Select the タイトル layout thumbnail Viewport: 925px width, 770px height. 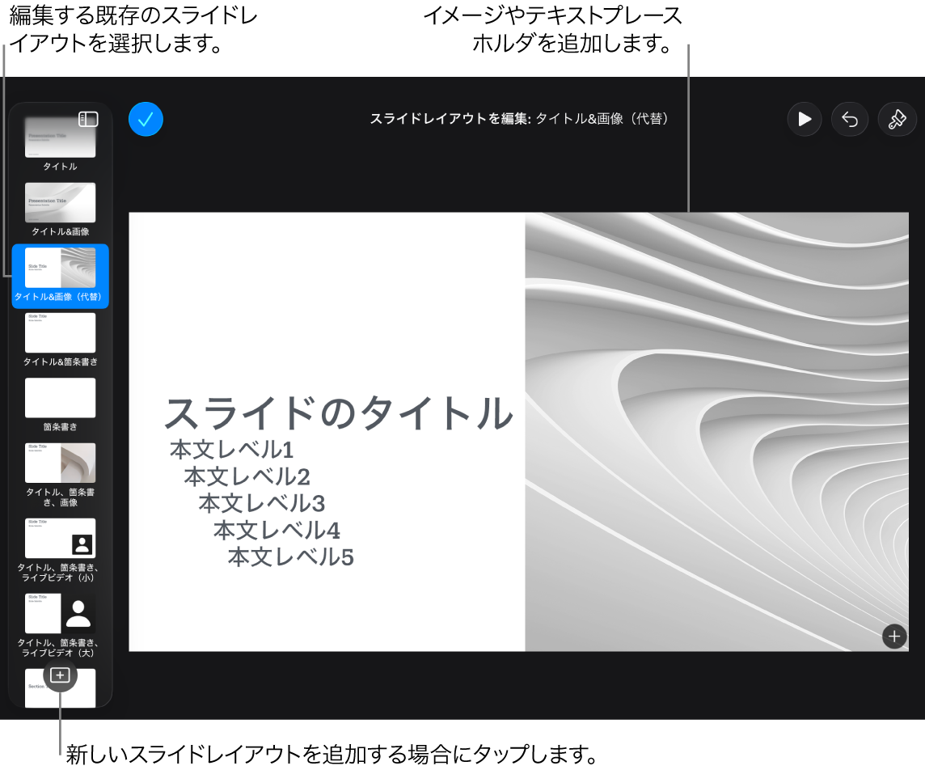(x=60, y=136)
